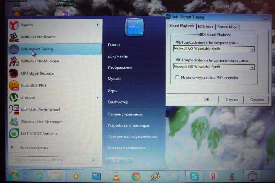Open Музыка from Start menu

114,79
